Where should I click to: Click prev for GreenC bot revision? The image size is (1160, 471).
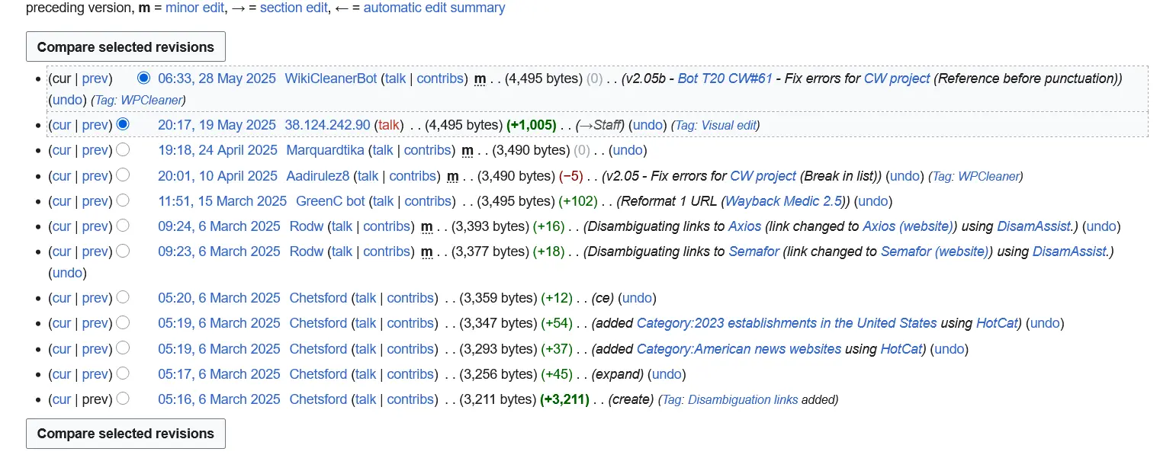[x=95, y=201]
